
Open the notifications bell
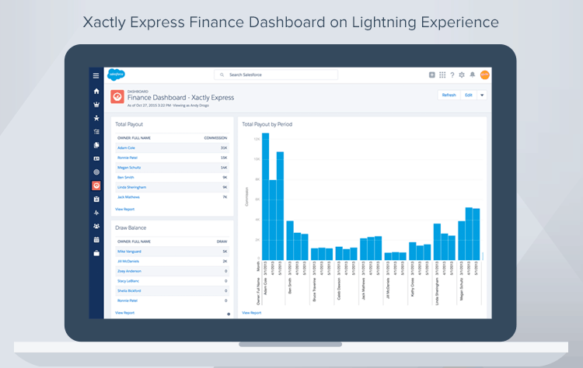point(472,75)
